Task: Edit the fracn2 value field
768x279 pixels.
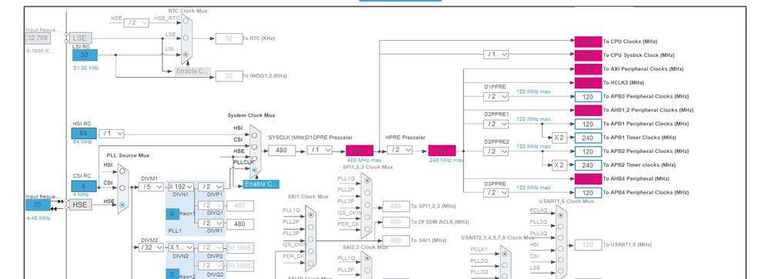Action: [x=172, y=274]
